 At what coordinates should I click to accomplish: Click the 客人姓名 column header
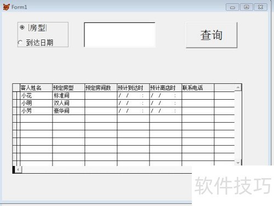[x=36, y=88]
